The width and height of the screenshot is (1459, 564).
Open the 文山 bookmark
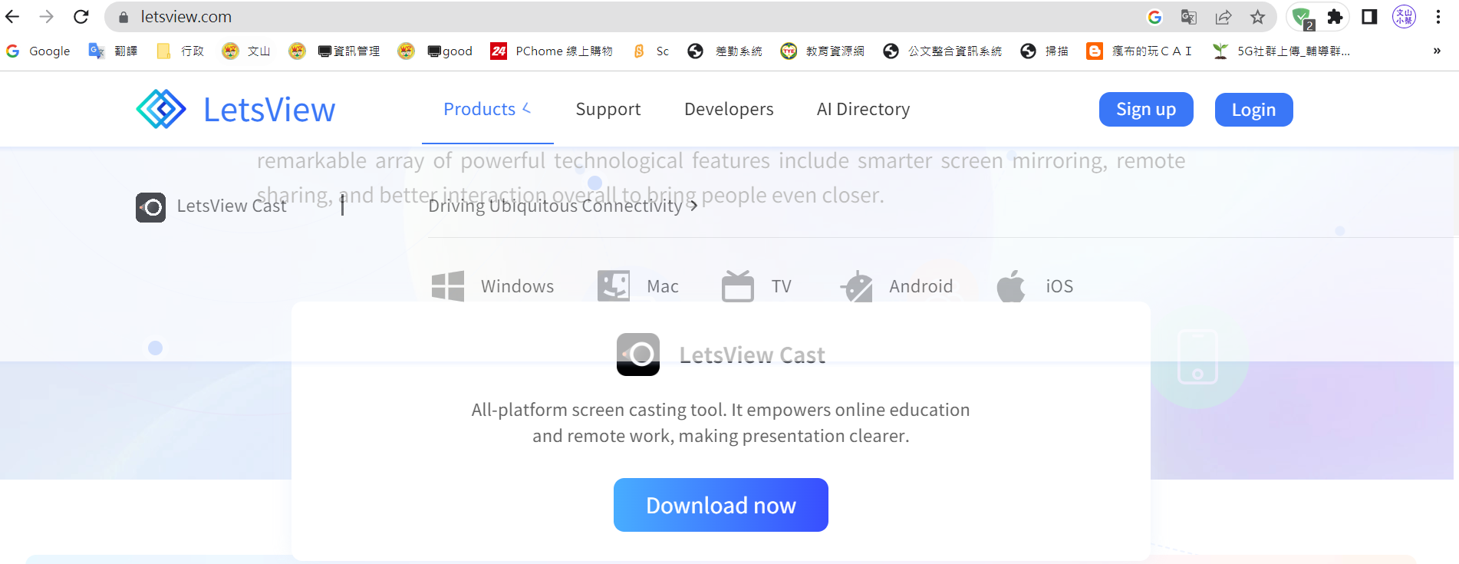[245, 51]
